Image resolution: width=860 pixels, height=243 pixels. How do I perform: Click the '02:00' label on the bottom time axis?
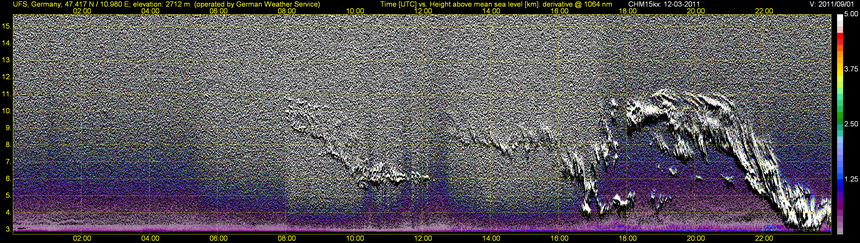coord(82,238)
